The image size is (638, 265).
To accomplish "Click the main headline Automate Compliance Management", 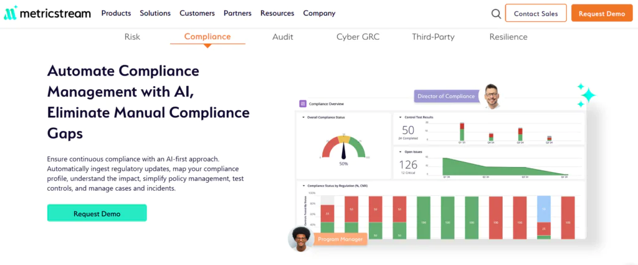I will point(148,102).
